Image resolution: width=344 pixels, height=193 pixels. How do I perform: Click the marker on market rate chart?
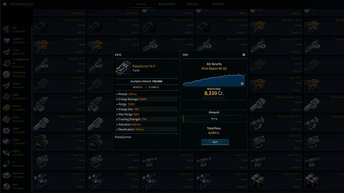coord(242,84)
